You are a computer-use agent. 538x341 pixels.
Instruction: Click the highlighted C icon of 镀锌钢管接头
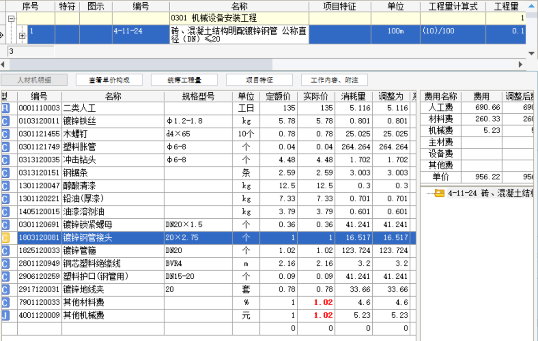5,238
